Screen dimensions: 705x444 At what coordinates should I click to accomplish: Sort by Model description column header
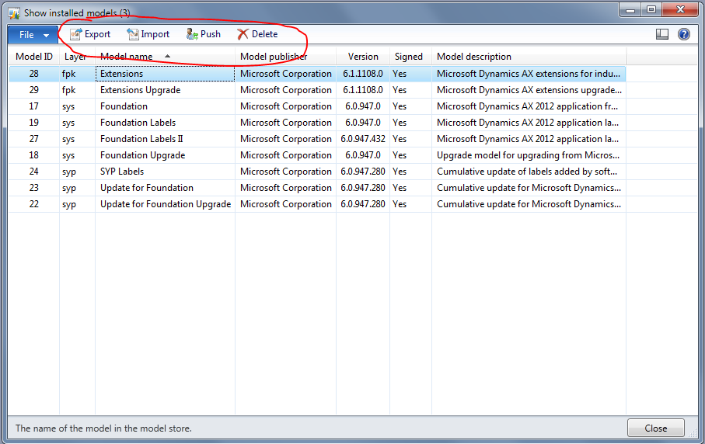coord(529,57)
